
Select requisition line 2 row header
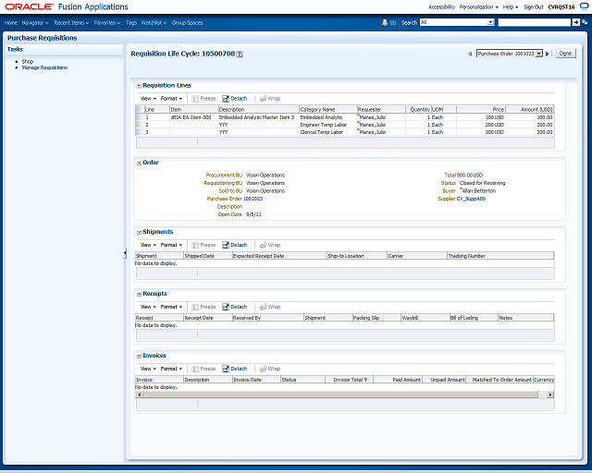pyautogui.click(x=140, y=125)
